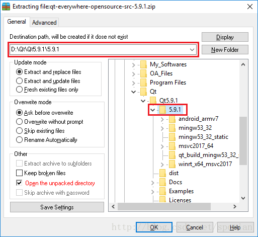The width and height of the screenshot is (258, 237).
Task: Click the tree scroll up arrow
Action: (x=243, y=64)
